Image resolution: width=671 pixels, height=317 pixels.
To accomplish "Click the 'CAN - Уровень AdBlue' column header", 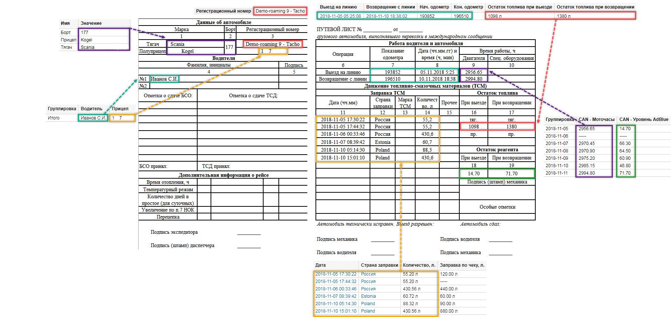I will click(644, 119).
